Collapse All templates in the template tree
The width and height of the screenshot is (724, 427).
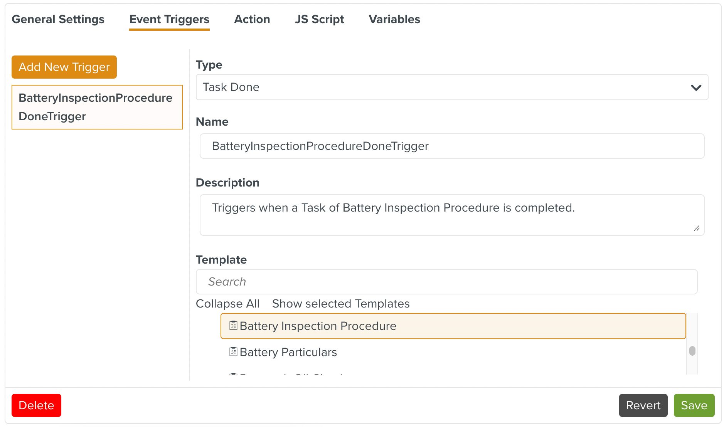click(x=227, y=304)
